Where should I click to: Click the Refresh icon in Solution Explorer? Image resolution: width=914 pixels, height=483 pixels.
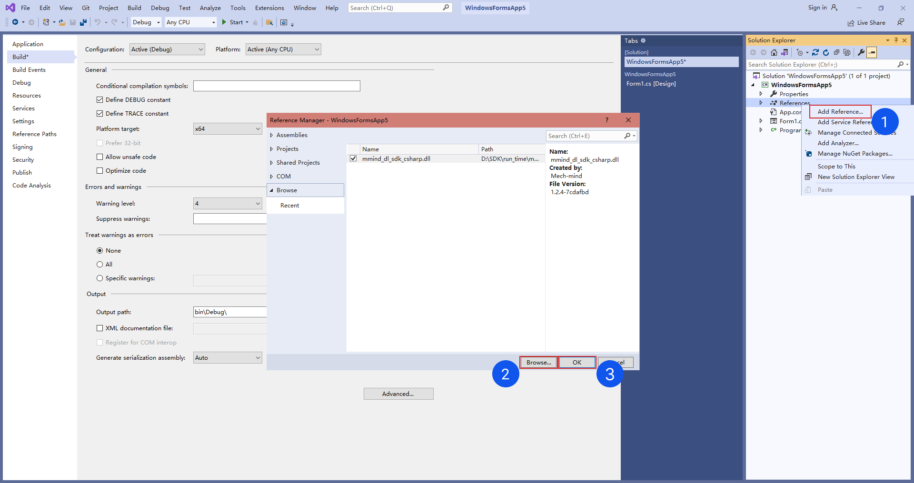tap(826, 52)
